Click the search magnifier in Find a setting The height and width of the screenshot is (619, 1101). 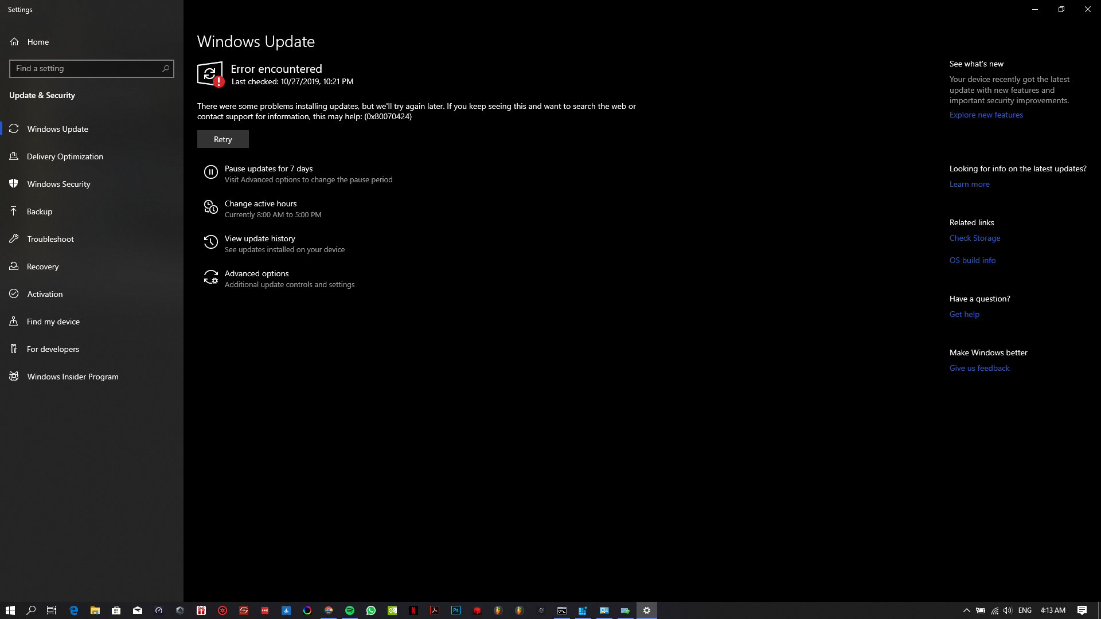(x=166, y=69)
